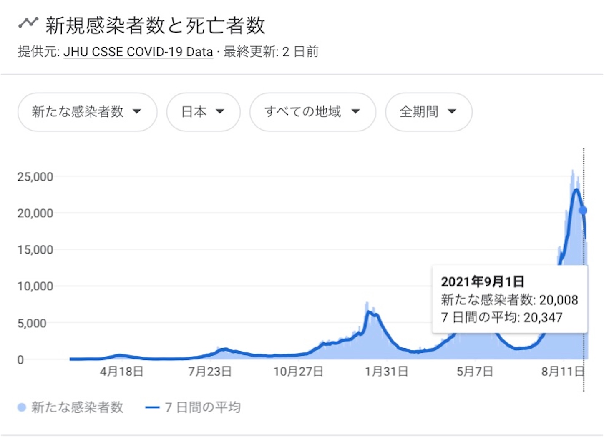Open the 日本 country dropdown
The image size is (604, 442).
pyautogui.click(x=203, y=112)
